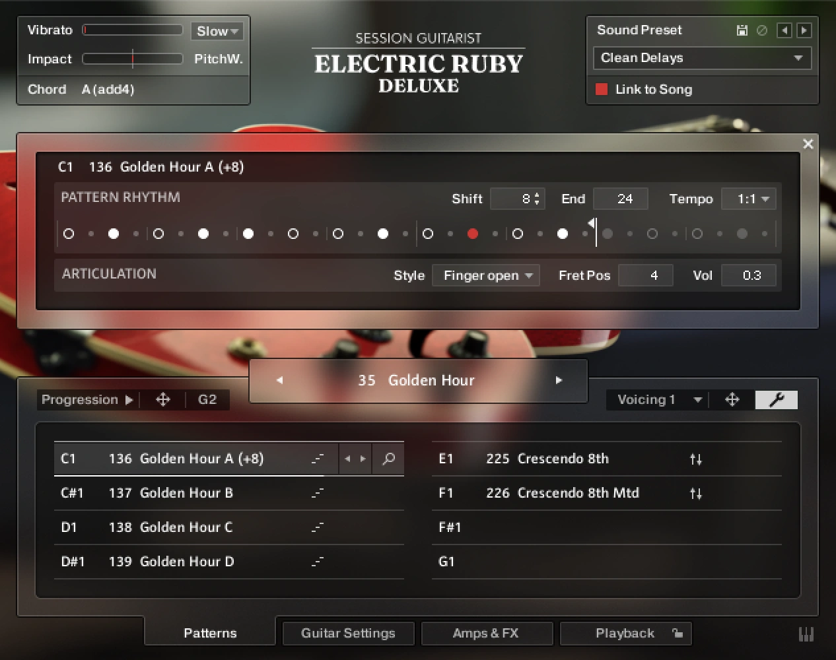Click the drag crosshair next to Progression
The width and height of the screenshot is (836, 660).
click(x=162, y=399)
